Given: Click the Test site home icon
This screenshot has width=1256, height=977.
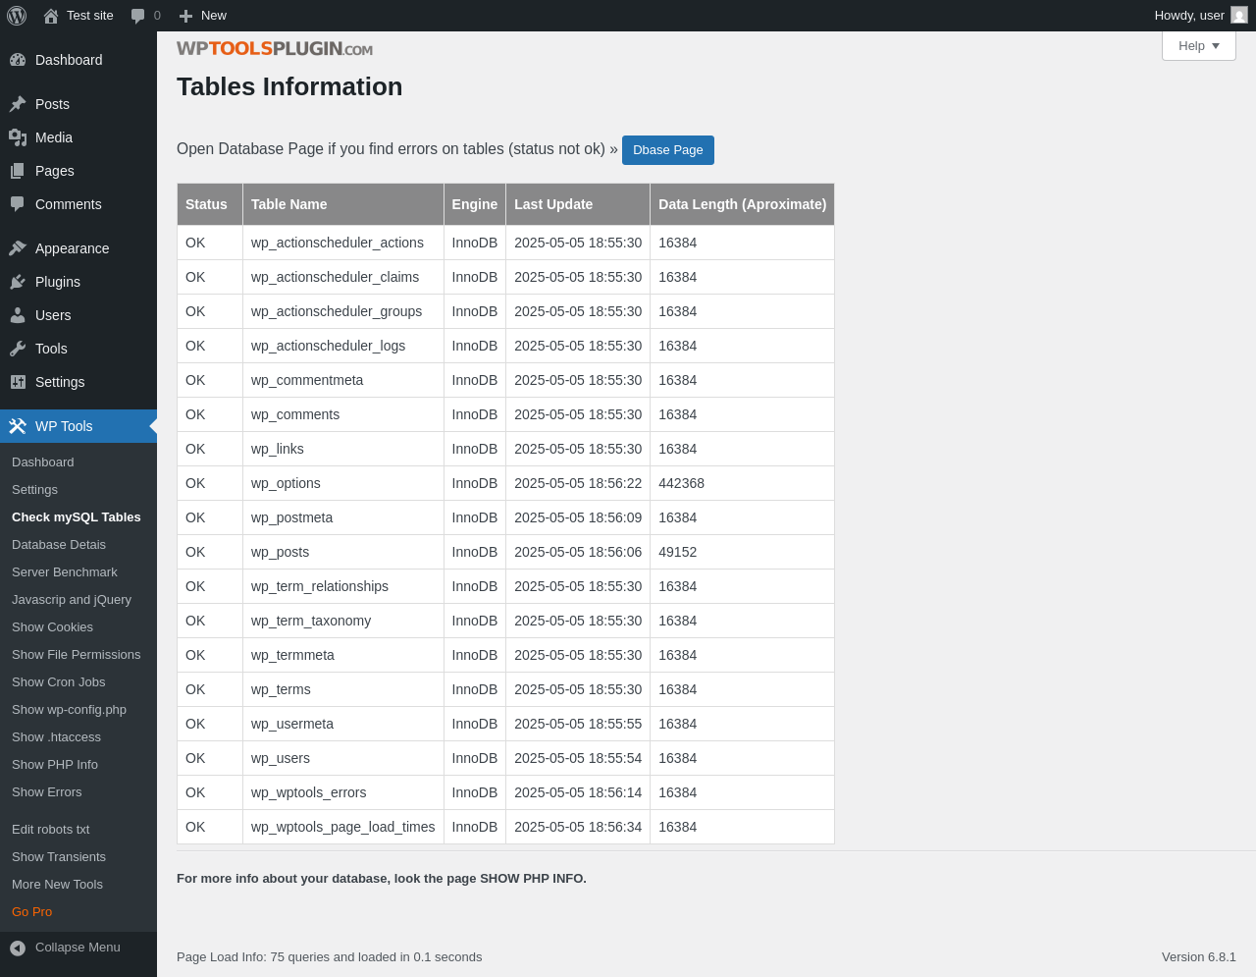Looking at the screenshot, I should [x=51, y=16].
